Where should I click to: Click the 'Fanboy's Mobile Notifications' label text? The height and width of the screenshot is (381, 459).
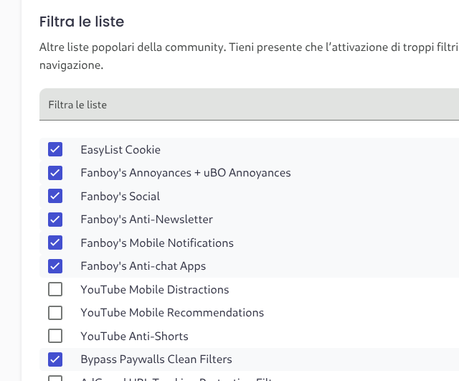tap(157, 243)
